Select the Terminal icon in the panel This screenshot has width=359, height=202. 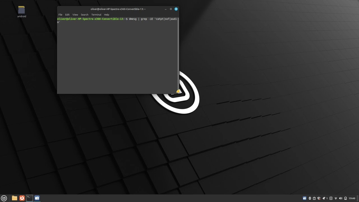[x=29, y=198]
